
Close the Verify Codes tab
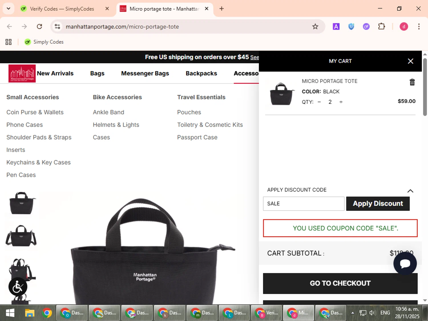(x=107, y=9)
